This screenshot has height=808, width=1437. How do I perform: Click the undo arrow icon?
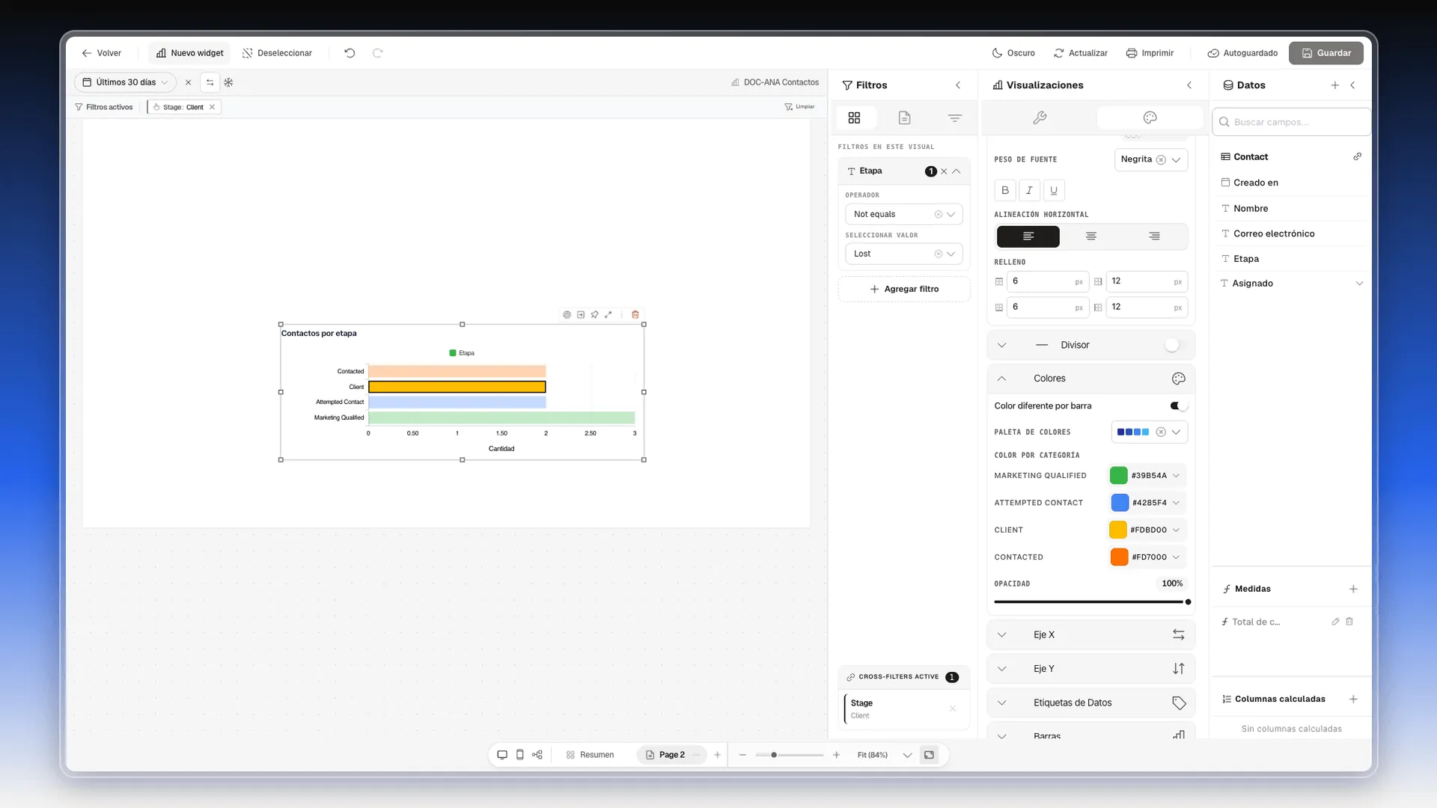click(350, 53)
